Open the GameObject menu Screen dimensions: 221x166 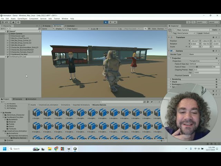pos(22,19)
